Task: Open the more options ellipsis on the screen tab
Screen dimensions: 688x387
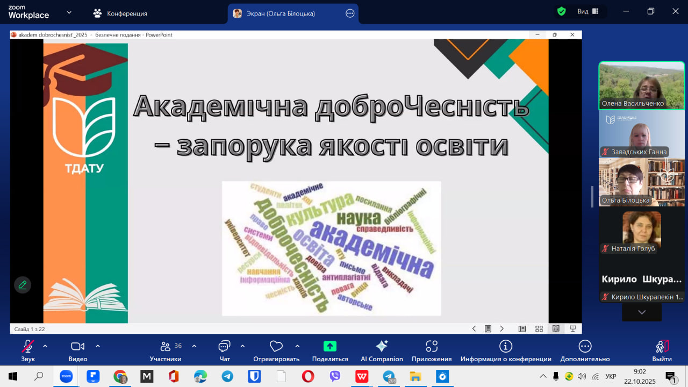Action: pyautogui.click(x=350, y=13)
